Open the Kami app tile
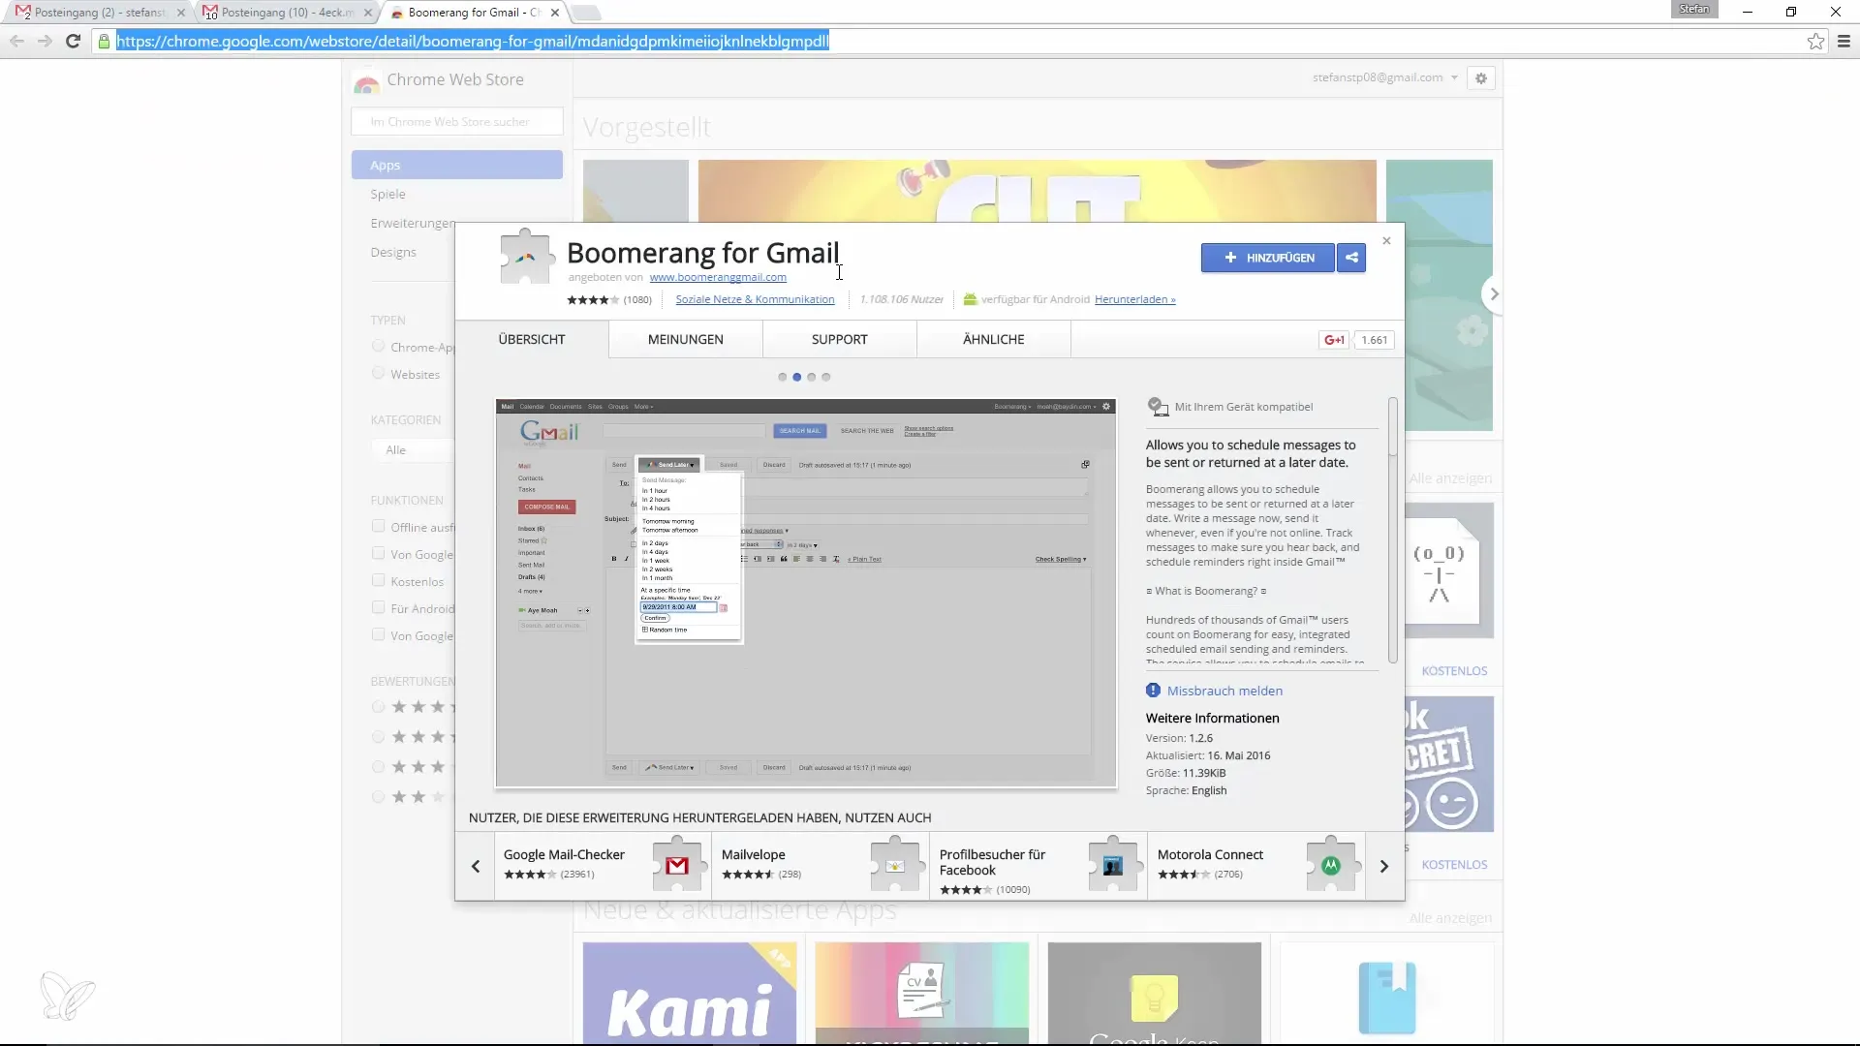 point(690,993)
